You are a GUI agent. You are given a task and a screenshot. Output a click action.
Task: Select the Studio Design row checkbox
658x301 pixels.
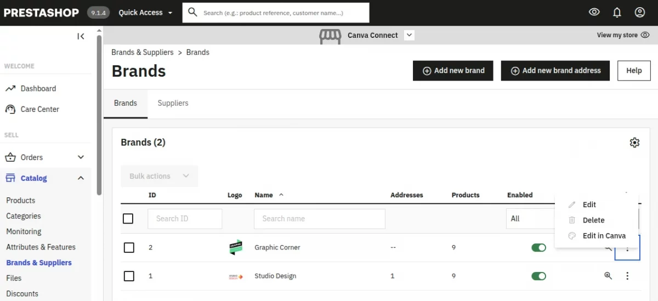[129, 276]
